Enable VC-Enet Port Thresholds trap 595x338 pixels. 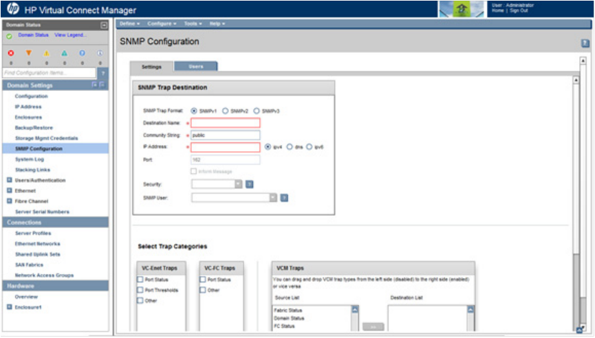point(140,290)
